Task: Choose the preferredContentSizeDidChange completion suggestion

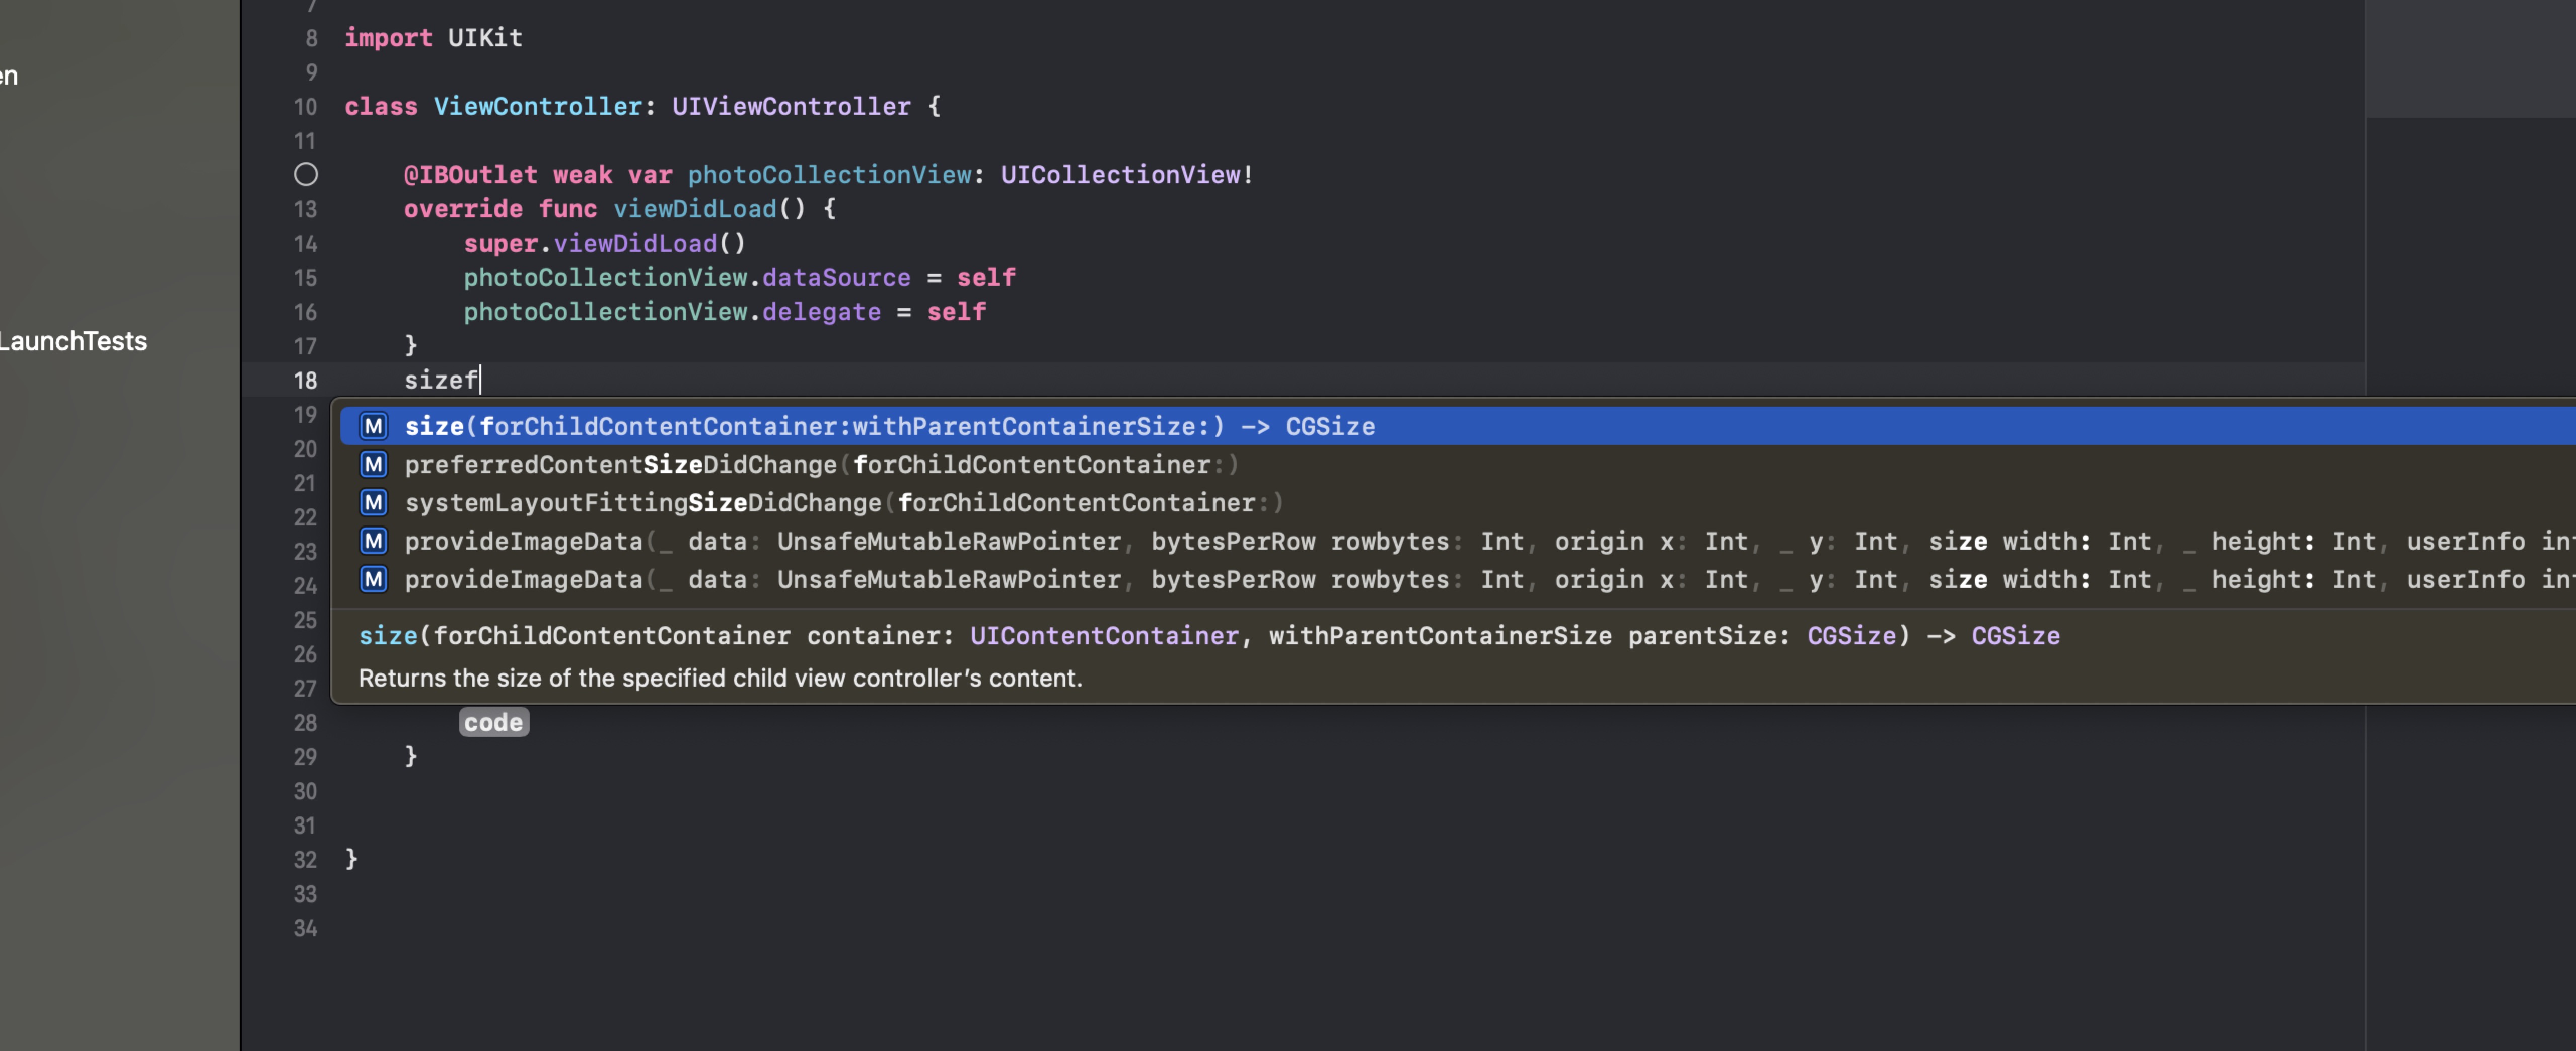Action: coord(820,464)
